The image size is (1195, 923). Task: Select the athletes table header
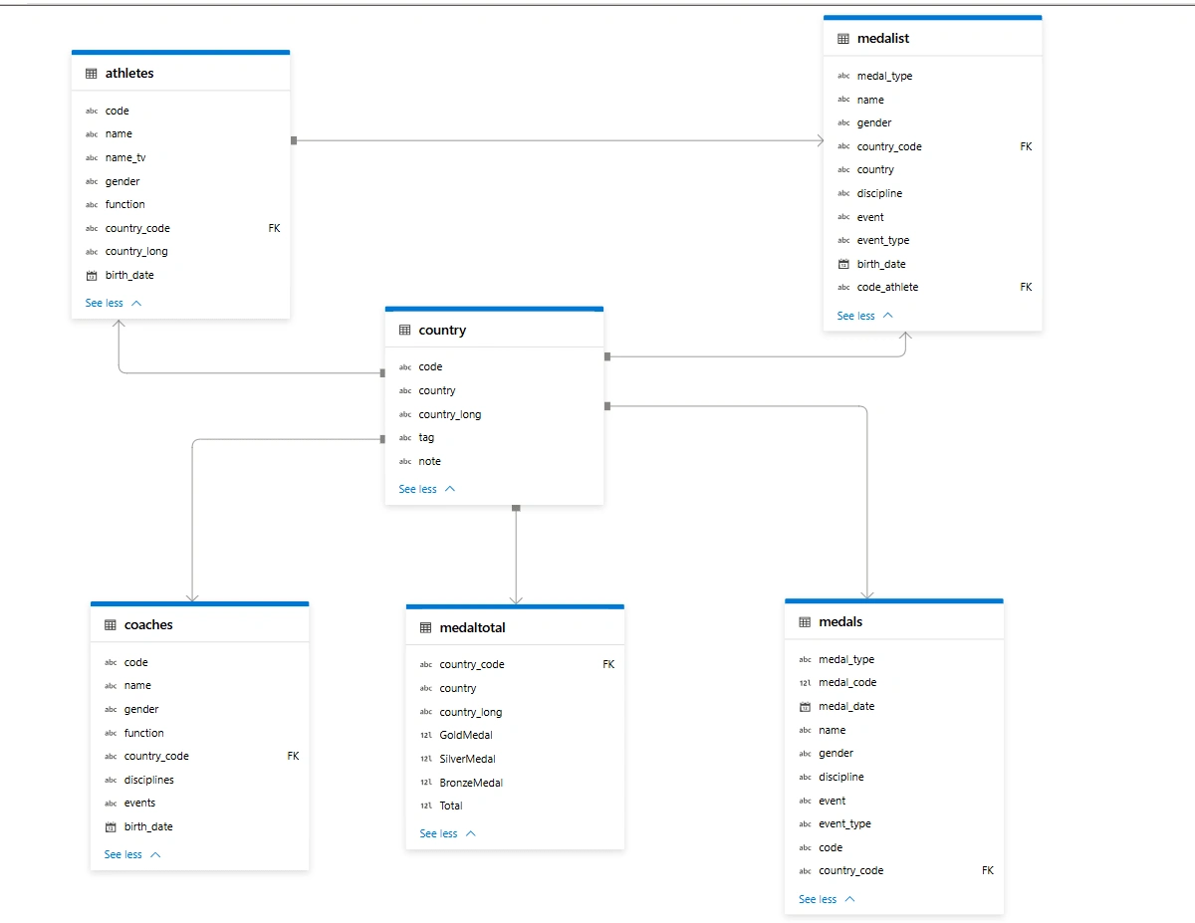[180, 73]
